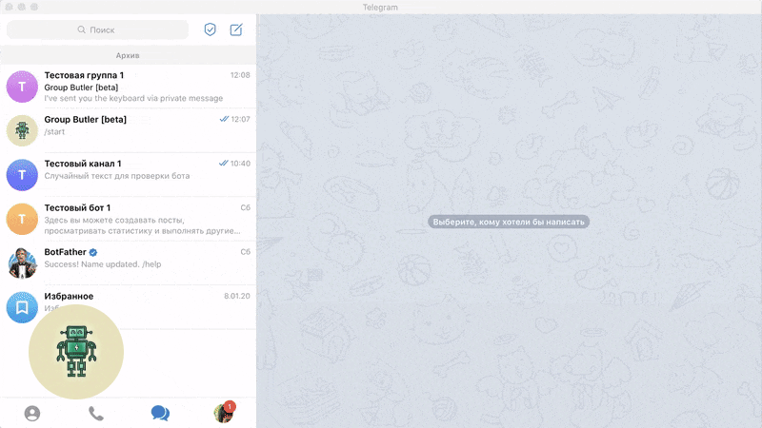The image size is (762, 428).
Task: Click the 8.01.20 date on Избранное
Action: point(237,296)
